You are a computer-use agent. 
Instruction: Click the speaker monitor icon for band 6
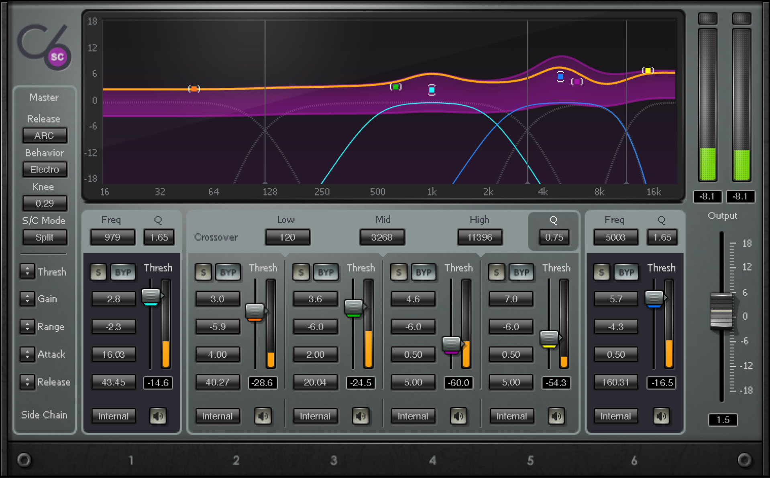(662, 416)
